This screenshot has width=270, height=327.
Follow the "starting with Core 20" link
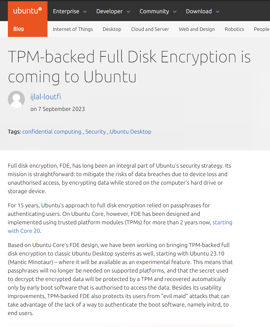click(222, 222)
